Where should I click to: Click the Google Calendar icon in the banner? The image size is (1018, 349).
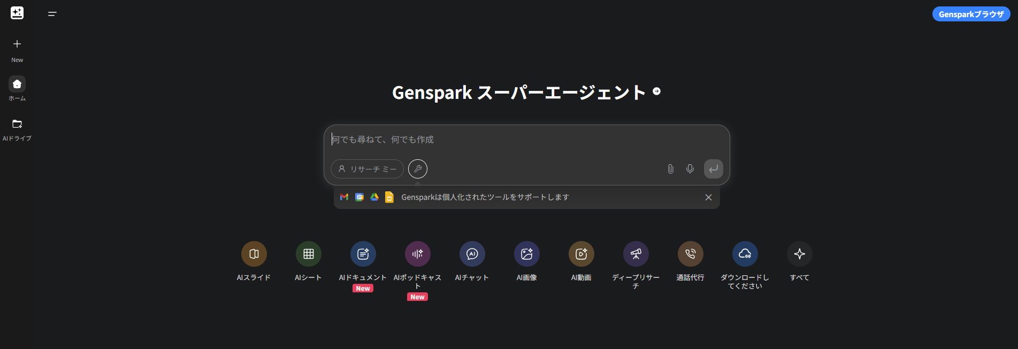tap(359, 197)
